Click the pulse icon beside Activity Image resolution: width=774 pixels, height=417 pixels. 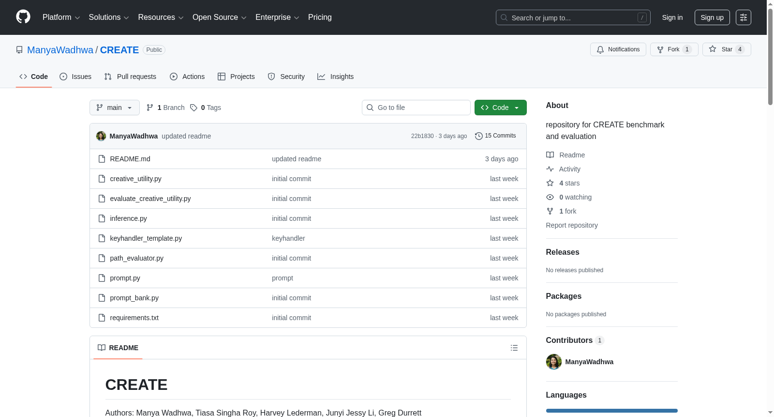pyautogui.click(x=550, y=169)
